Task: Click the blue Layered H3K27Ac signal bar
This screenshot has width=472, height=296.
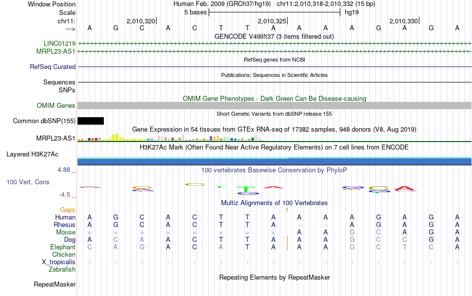Action: [275, 161]
